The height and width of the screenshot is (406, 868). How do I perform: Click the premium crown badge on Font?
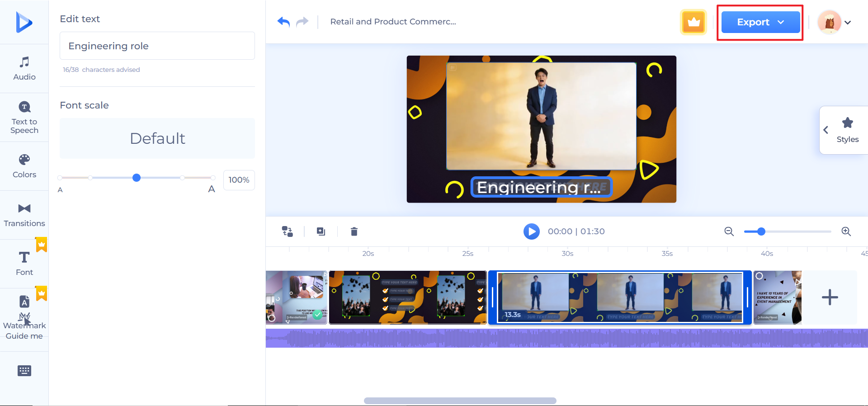[42, 244]
